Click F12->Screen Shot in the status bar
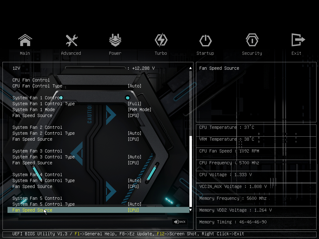Screen dimensions: 319x239 (177, 234)
